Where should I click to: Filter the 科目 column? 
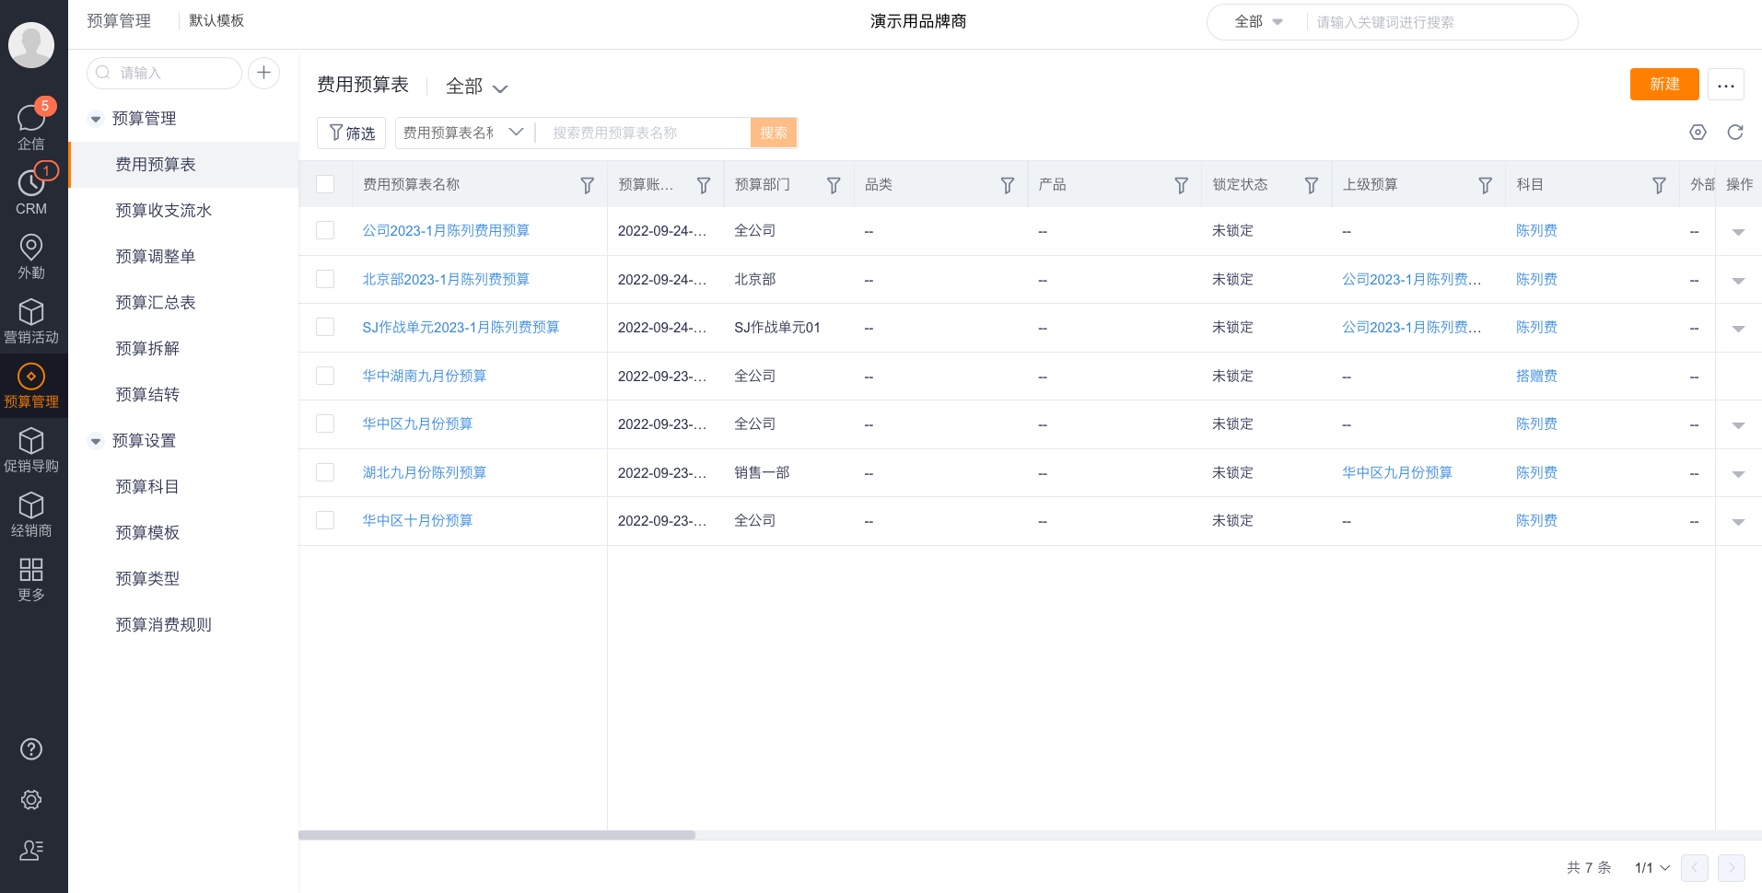[x=1659, y=185]
